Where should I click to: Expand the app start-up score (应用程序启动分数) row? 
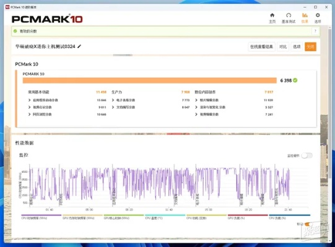click(30, 100)
